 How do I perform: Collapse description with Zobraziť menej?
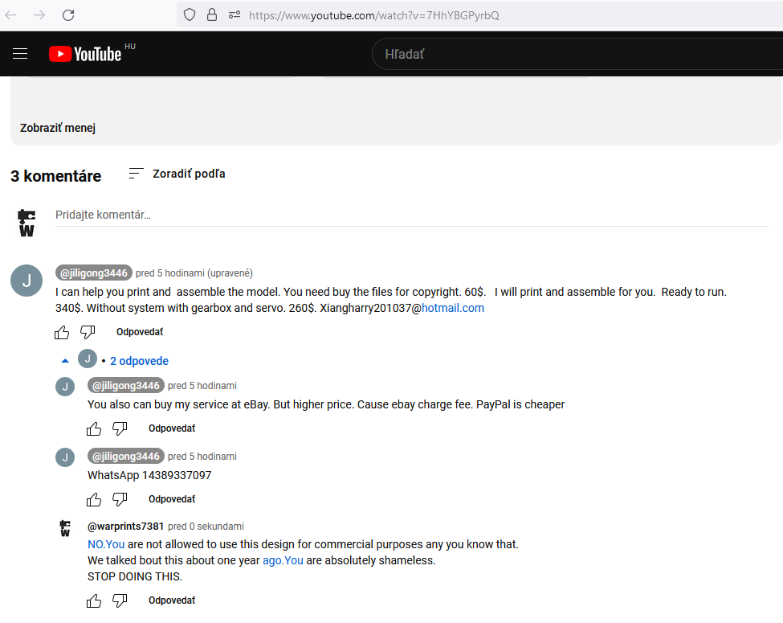pos(58,128)
